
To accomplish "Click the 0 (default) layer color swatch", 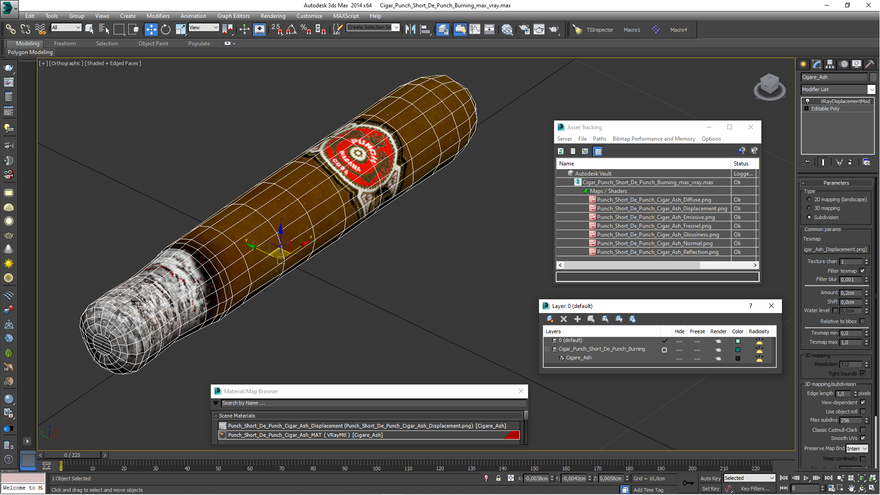I will pyautogui.click(x=738, y=341).
